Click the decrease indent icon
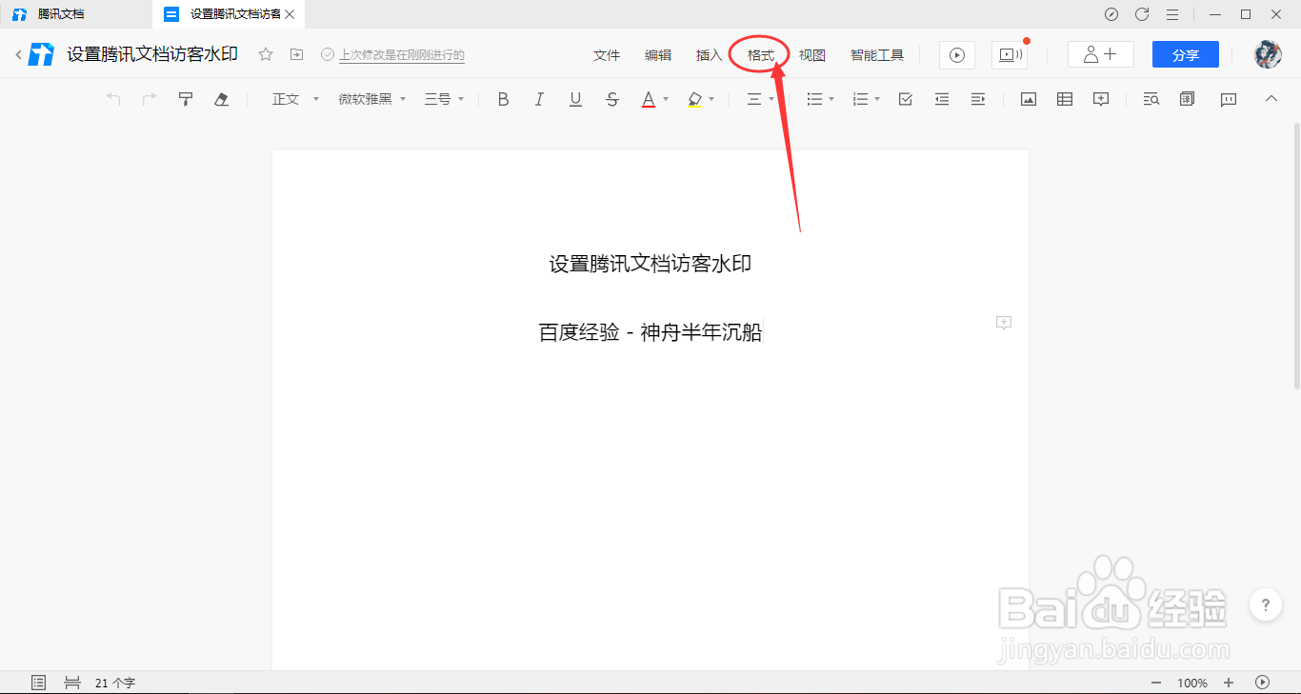The image size is (1301, 694). coord(942,99)
